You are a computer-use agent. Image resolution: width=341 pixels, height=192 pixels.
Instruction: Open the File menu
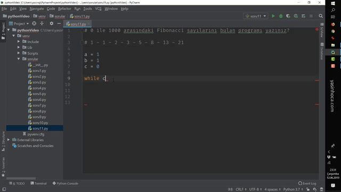click(x=4, y=9)
